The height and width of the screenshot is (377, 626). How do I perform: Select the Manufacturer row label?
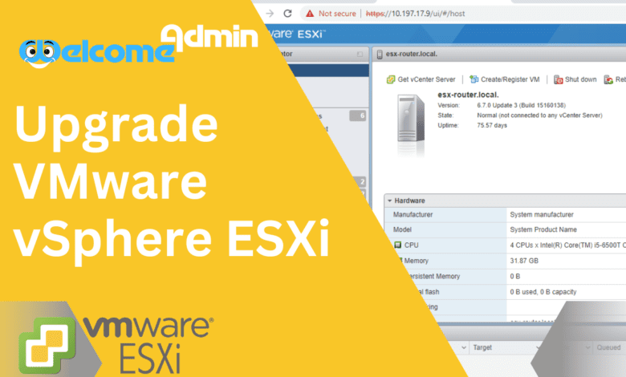coord(413,215)
